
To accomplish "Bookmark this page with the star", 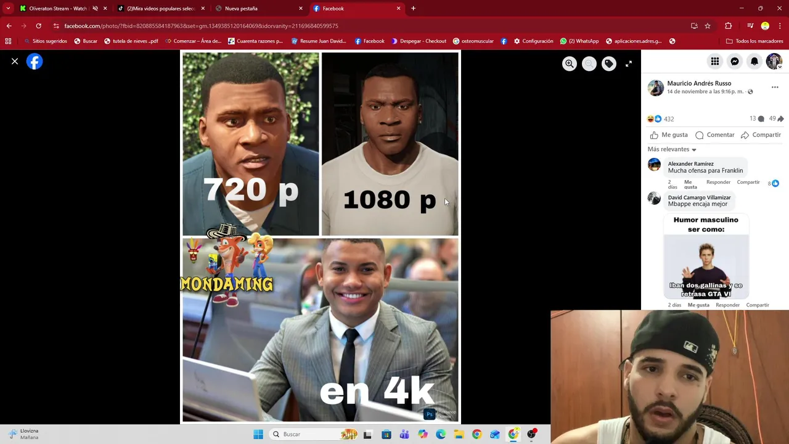I will click(708, 26).
